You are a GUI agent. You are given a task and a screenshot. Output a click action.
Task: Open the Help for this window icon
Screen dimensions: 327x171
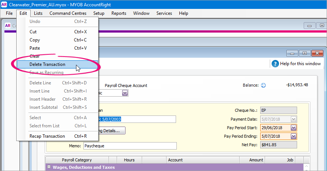[275, 64]
